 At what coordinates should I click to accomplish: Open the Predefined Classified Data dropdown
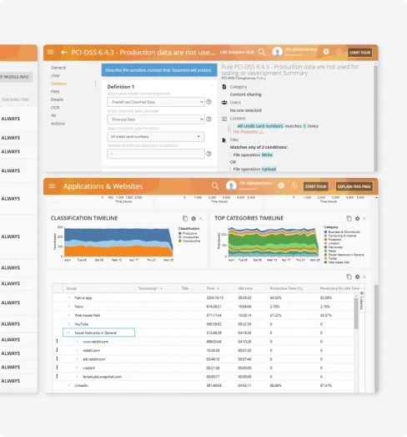click(x=156, y=102)
